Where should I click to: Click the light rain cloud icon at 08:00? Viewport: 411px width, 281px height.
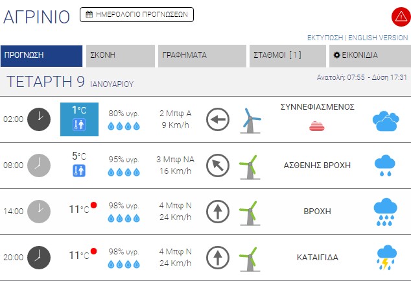(x=385, y=165)
